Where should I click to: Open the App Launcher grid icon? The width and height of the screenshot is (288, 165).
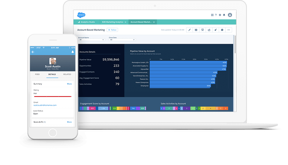point(212,15)
